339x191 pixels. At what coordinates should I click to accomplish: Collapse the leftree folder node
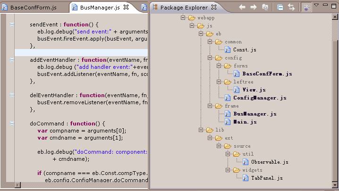pyautogui.click(x=219, y=82)
